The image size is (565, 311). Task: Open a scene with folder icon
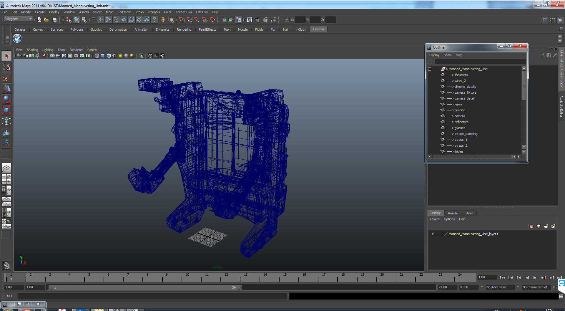pos(46,20)
